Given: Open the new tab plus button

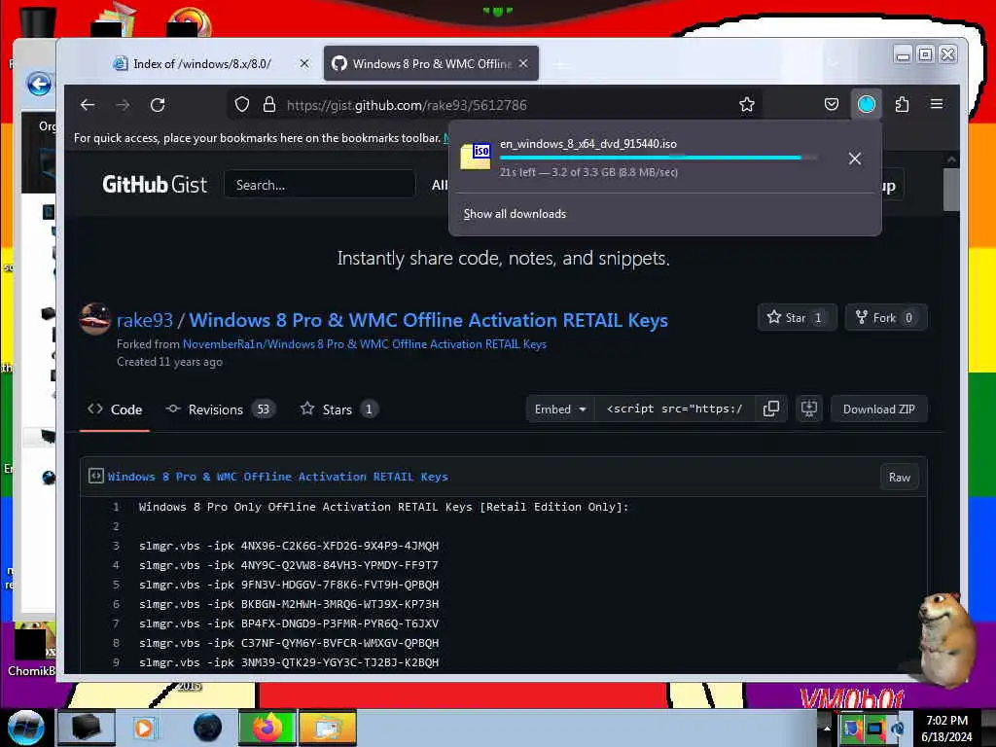Looking at the screenshot, I should pos(559,64).
